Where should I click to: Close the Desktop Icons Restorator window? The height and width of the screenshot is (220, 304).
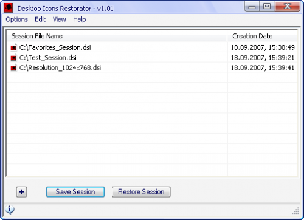(x=288, y=7)
